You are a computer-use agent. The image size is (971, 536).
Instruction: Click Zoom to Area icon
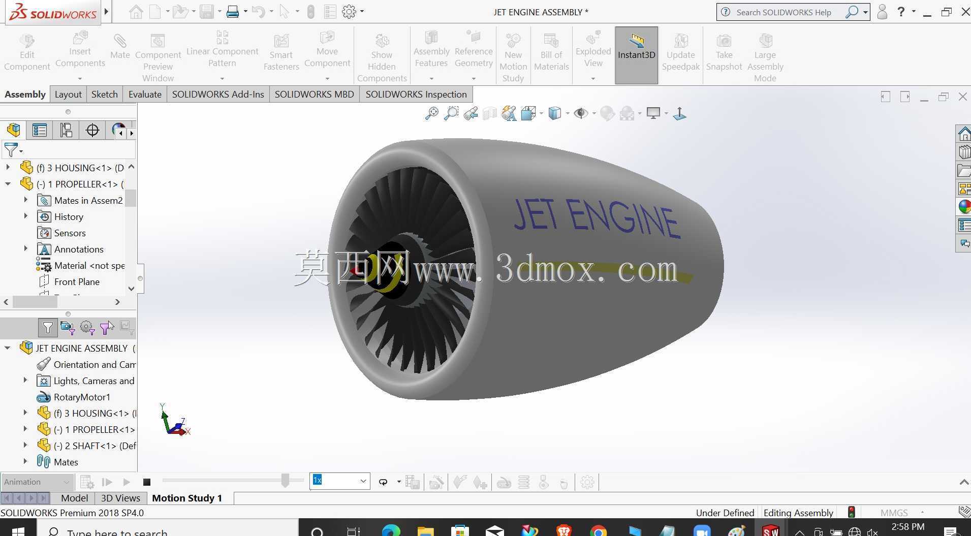451,113
